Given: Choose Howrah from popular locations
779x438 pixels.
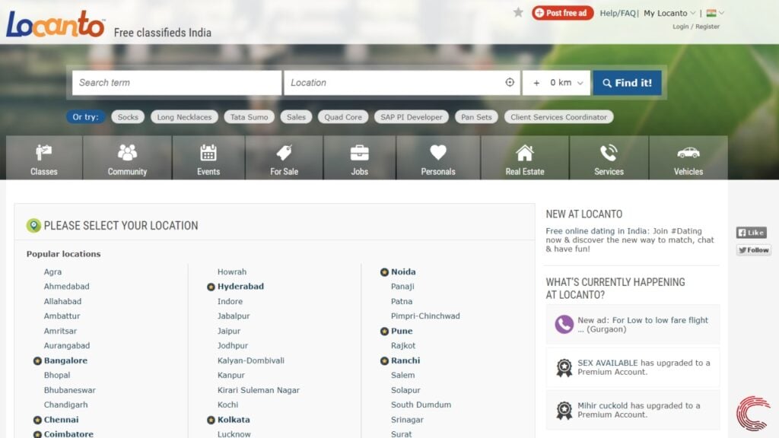Looking at the screenshot, I should coord(232,272).
